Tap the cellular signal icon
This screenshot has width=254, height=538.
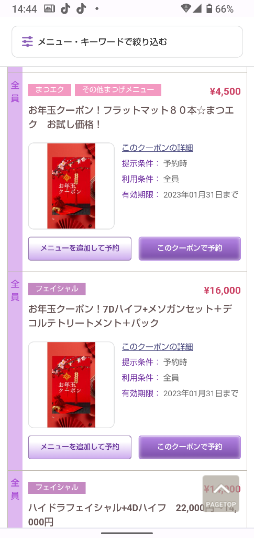click(197, 9)
